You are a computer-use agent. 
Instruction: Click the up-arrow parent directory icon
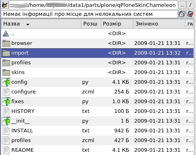point(6,34)
